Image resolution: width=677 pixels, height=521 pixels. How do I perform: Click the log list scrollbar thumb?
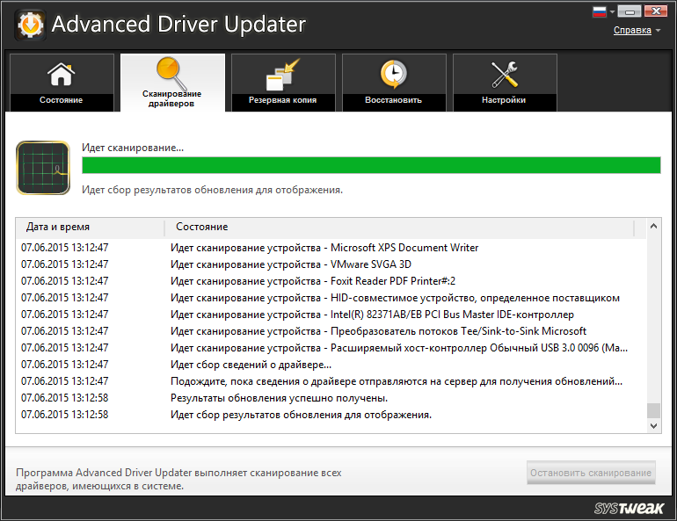coord(653,410)
